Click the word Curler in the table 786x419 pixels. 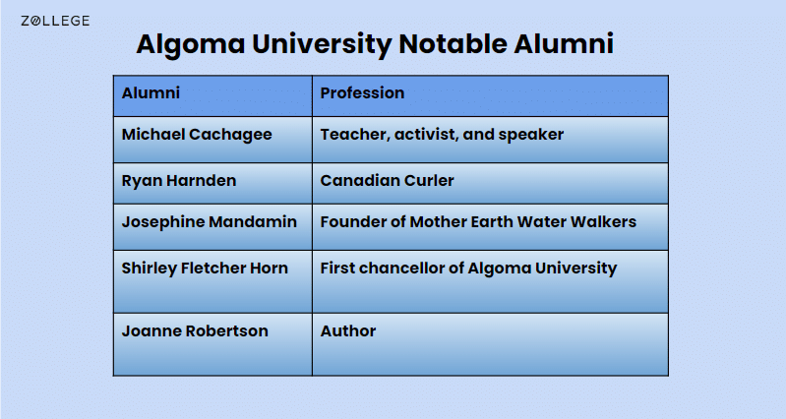(429, 180)
